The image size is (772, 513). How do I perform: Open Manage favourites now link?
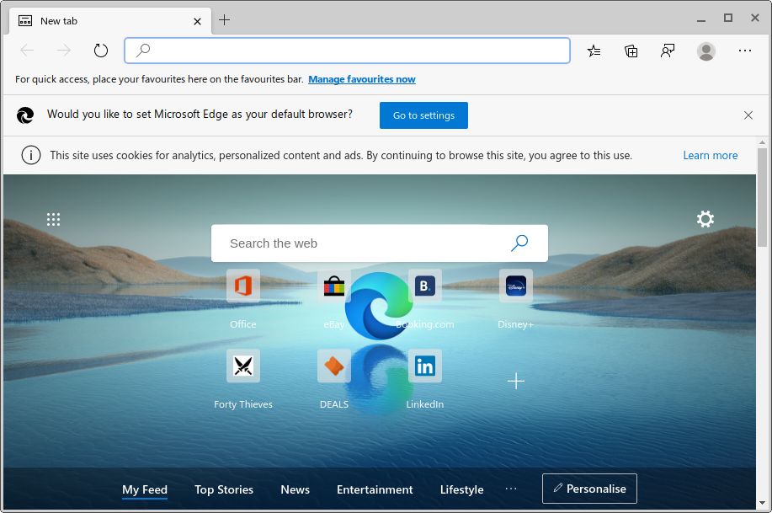pyautogui.click(x=362, y=79)
